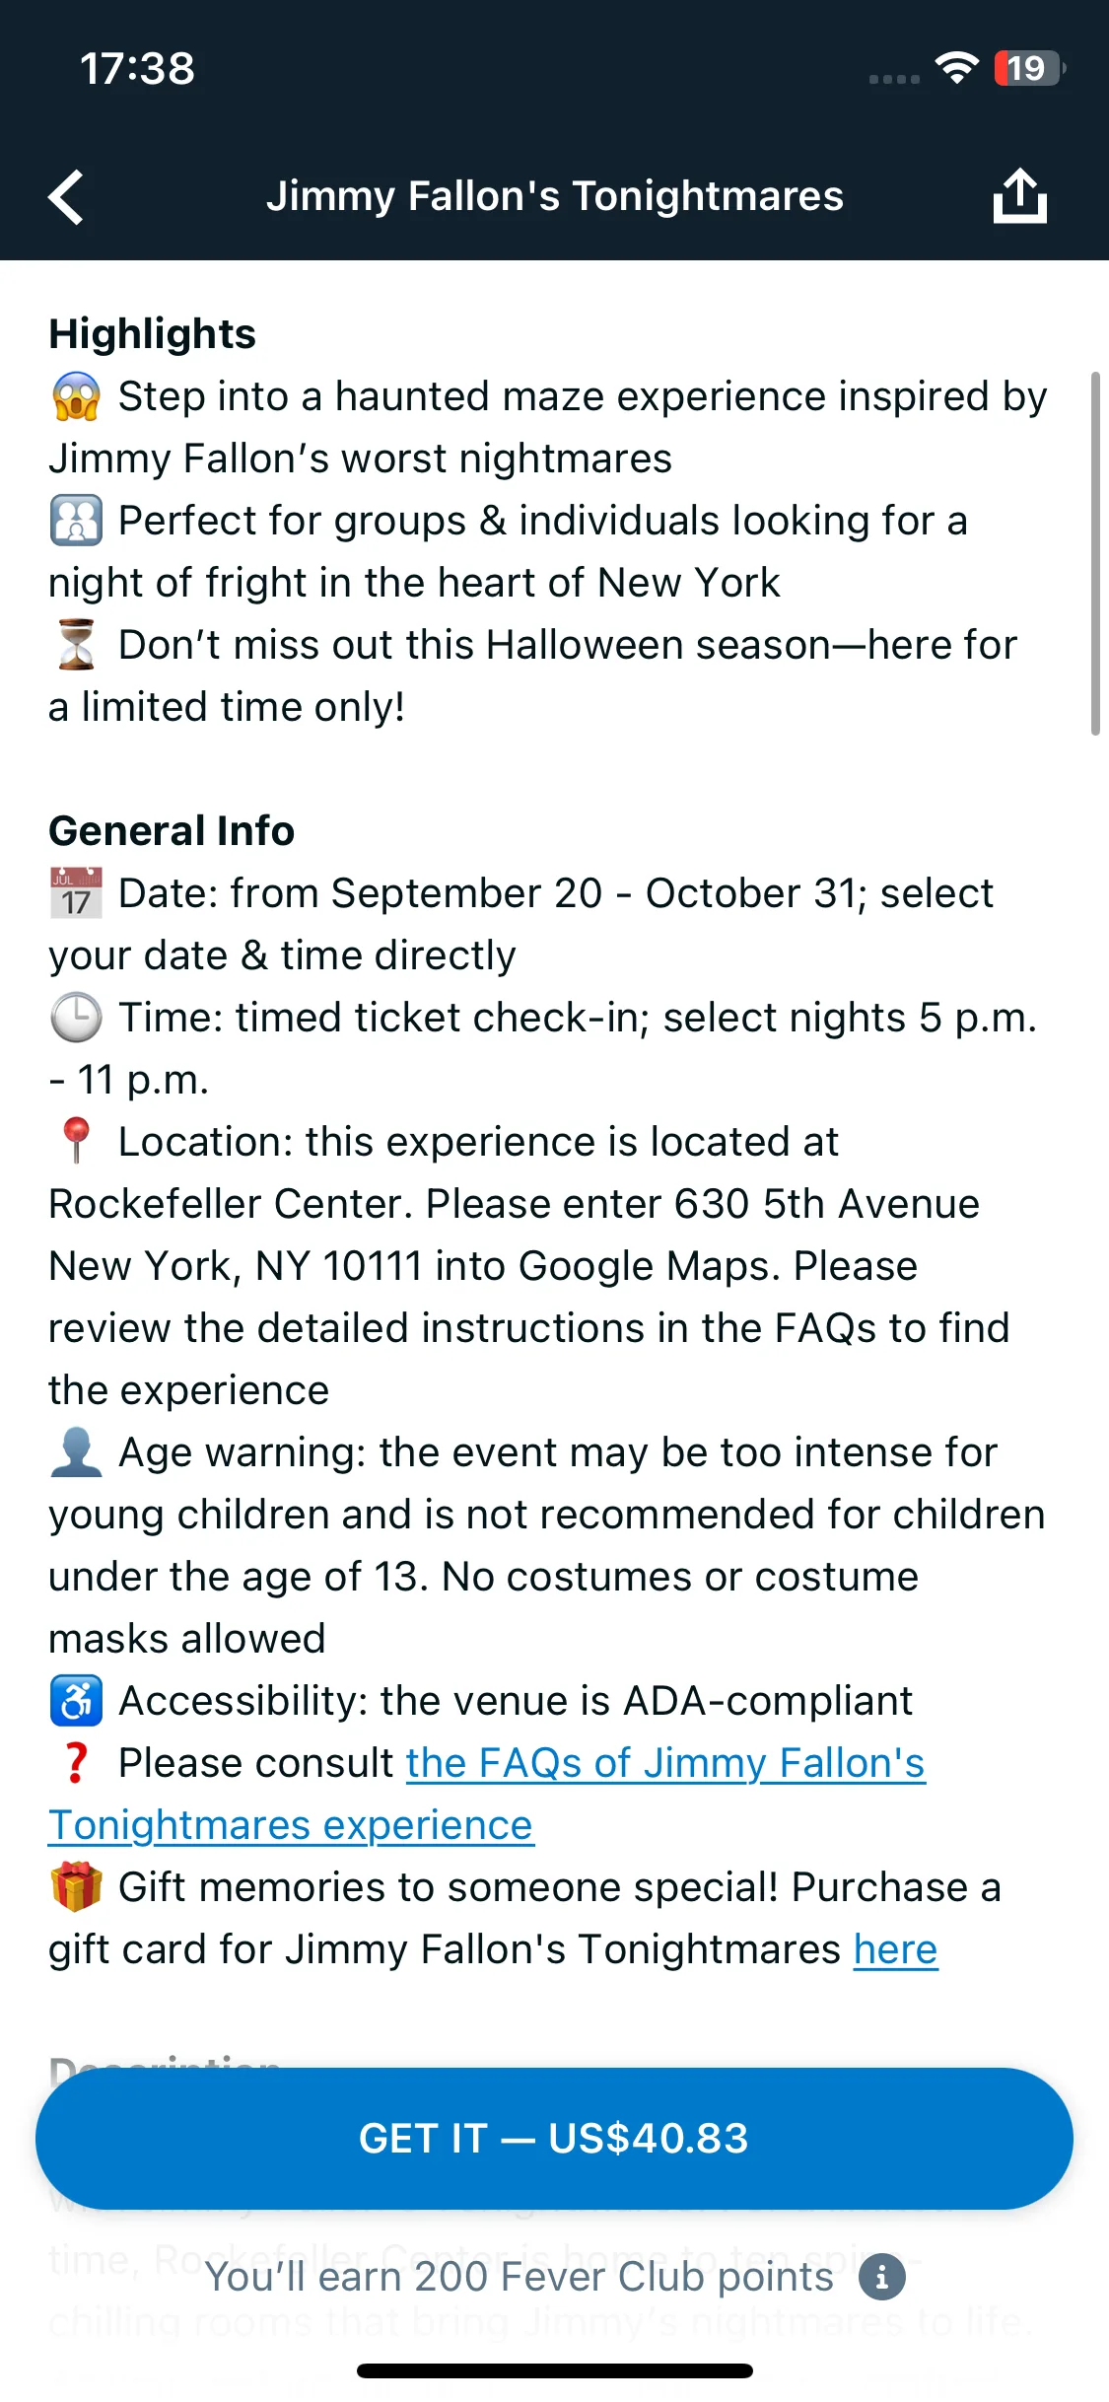This screenshot has width=1109, height=2402.
Task: Tap the Wi-Fi status icon
Action: 956,68
